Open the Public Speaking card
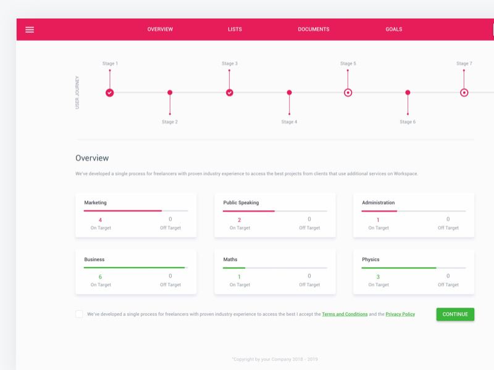 coord(275,215)
